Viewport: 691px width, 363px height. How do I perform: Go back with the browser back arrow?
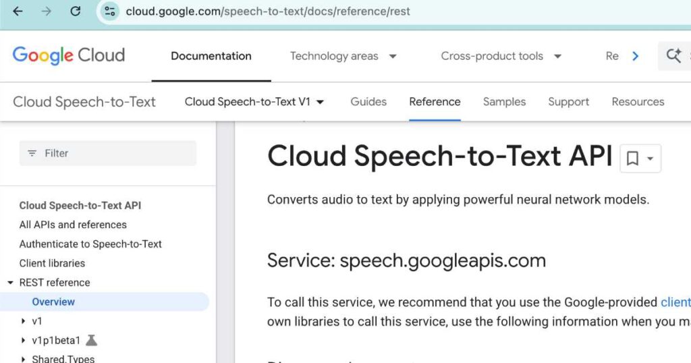18,11
